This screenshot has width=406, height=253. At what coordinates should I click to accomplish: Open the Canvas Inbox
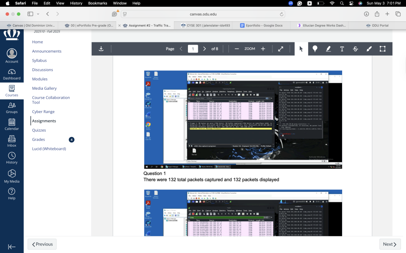click(x=11, y=141)
